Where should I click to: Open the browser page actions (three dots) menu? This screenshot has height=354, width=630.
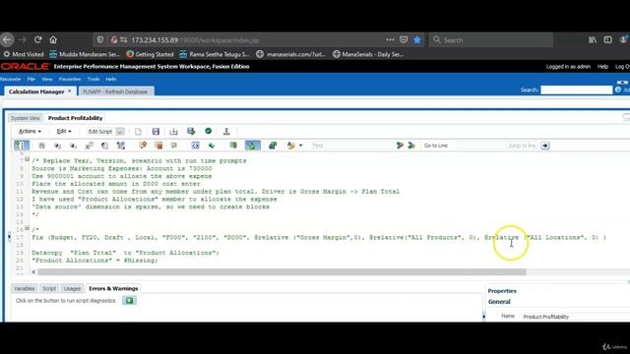[390, 39]
